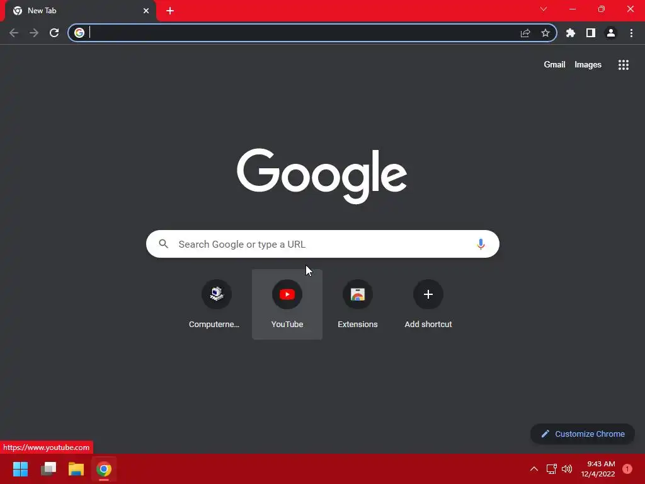
Task: Share this page with the share icon
Action: [x=525, y=33]
